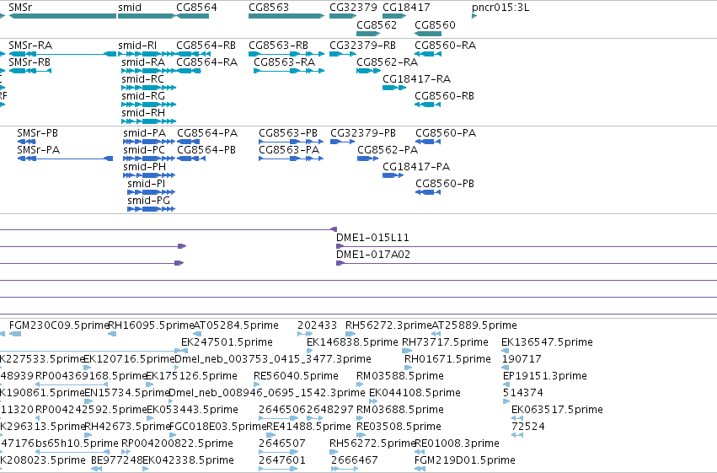Open the RH73717.5prime EST label

pos(445,342)
